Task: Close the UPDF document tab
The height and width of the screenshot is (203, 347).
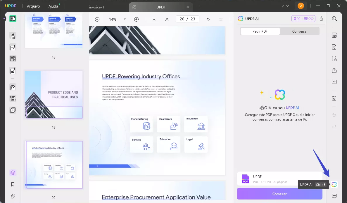Action: tap(188, 7)
